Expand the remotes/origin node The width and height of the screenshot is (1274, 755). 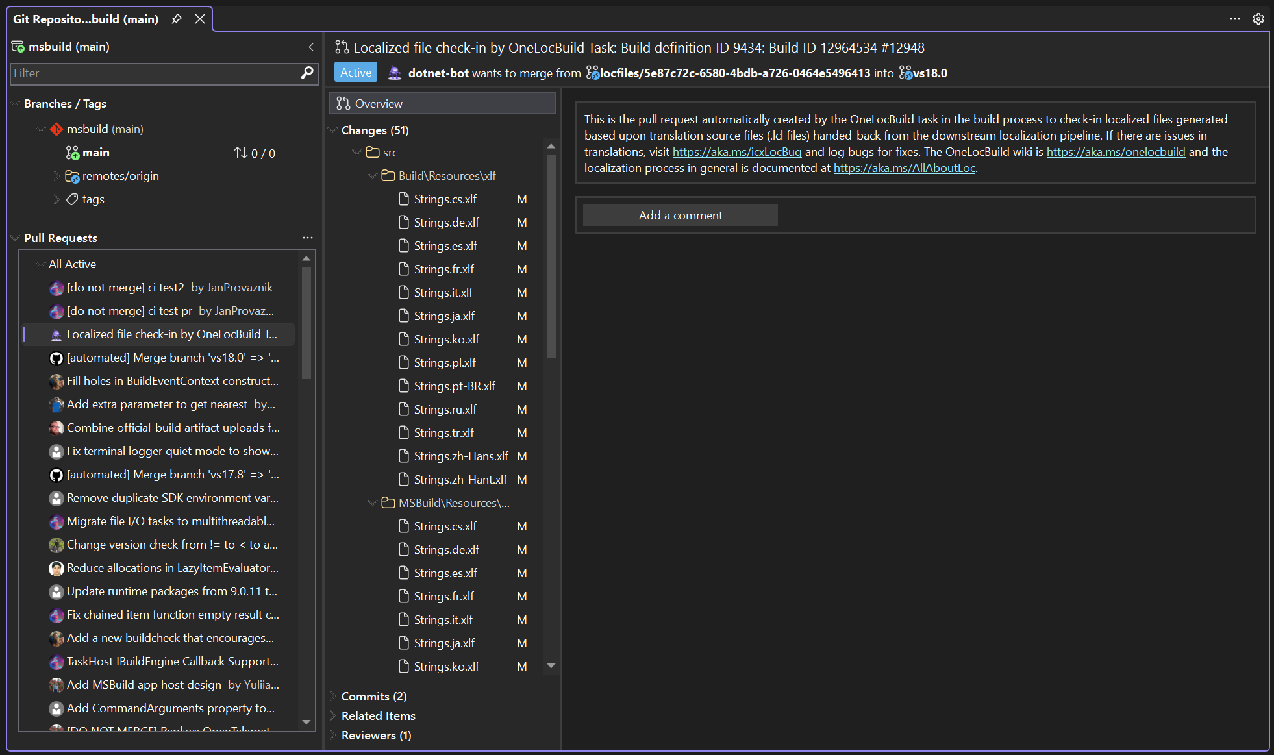click(56, 176)
